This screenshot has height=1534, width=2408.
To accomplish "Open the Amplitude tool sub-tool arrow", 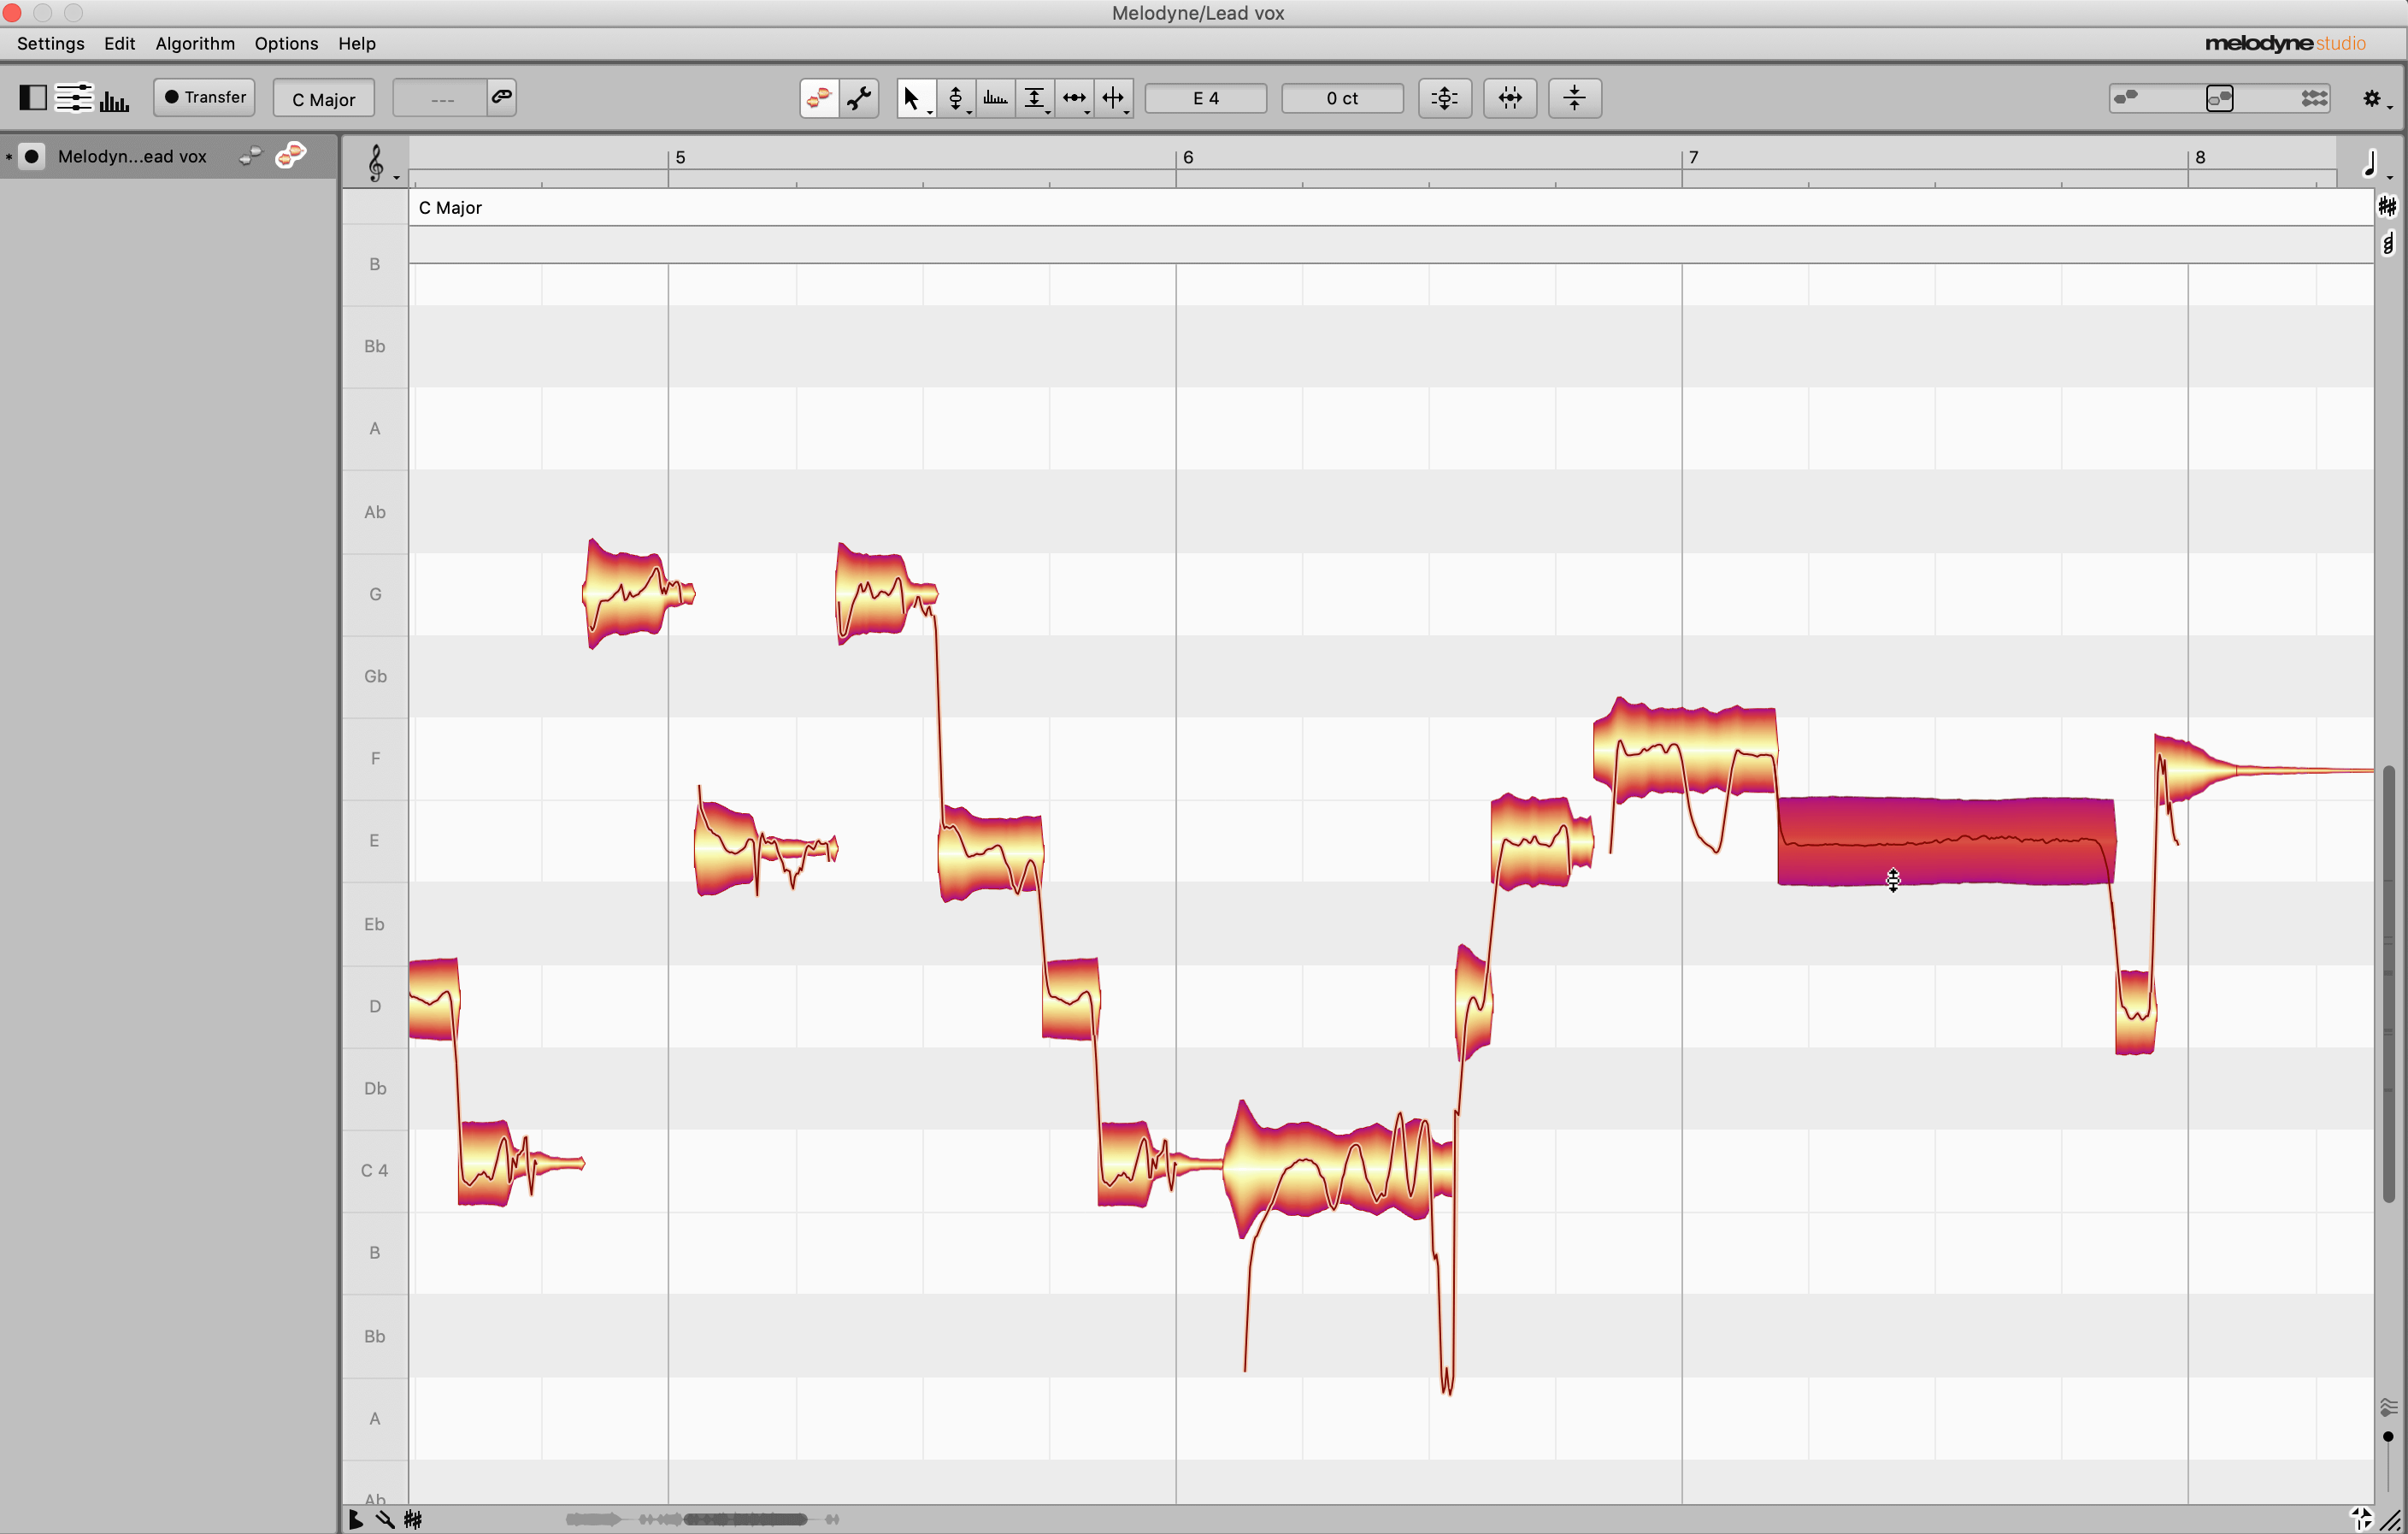I will [x=1047, y=112].
